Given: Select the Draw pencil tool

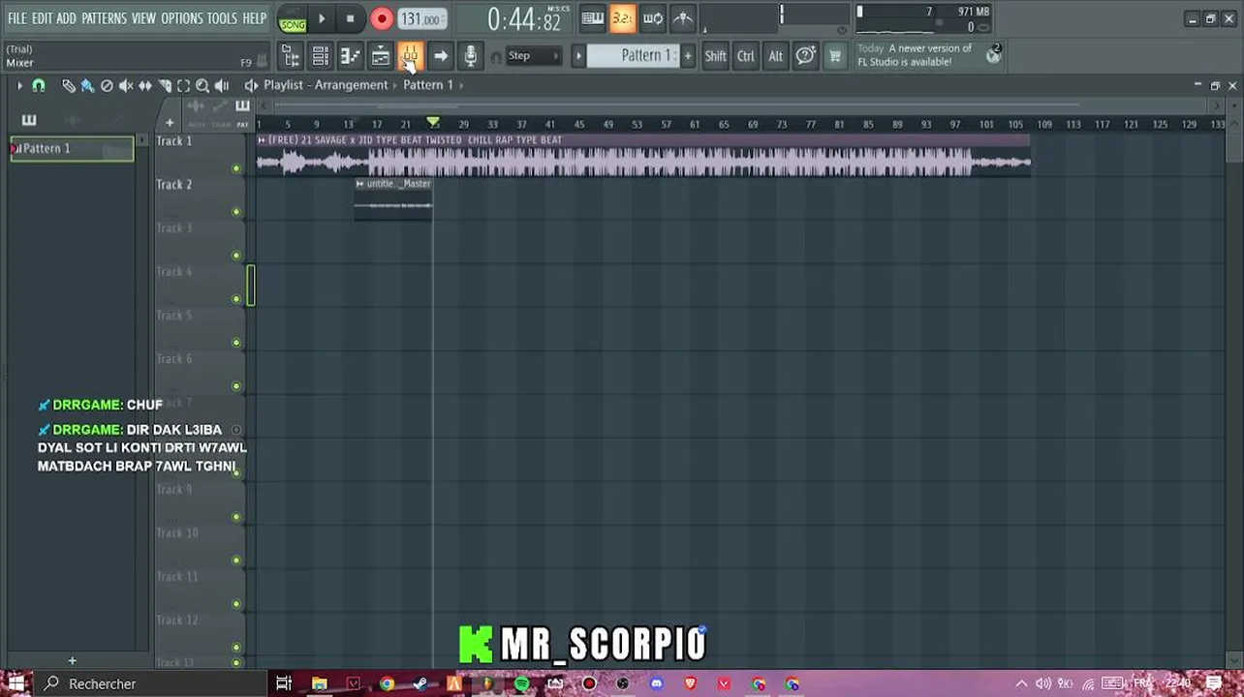Looking at the screenshot, I should pos(69,86).
